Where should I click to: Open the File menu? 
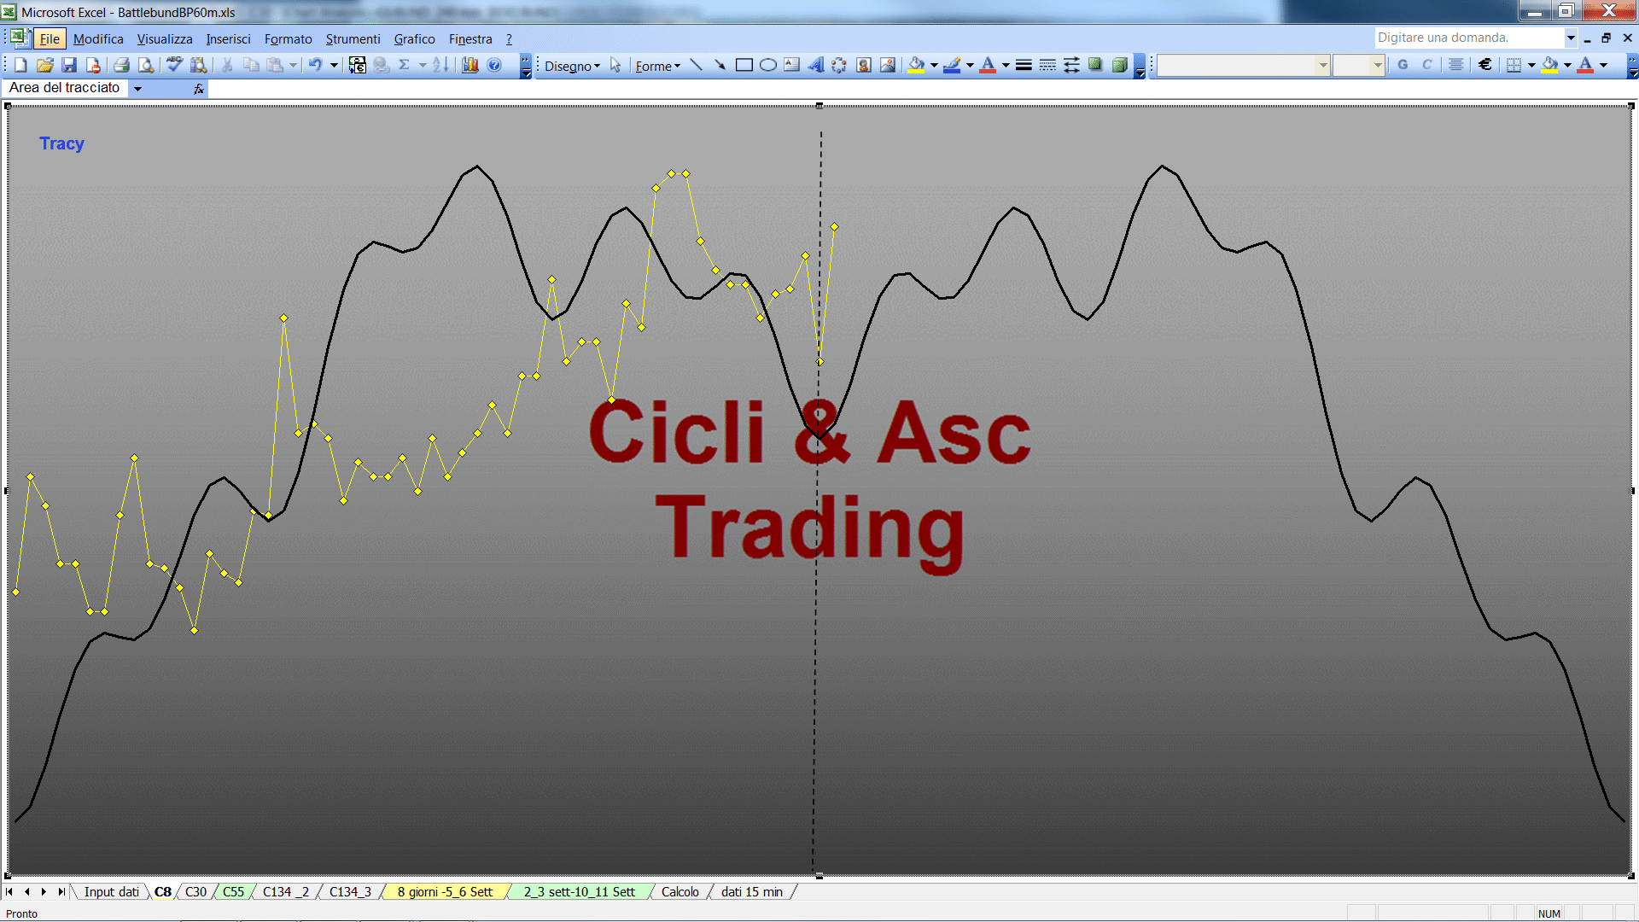(x=50, y=38)
